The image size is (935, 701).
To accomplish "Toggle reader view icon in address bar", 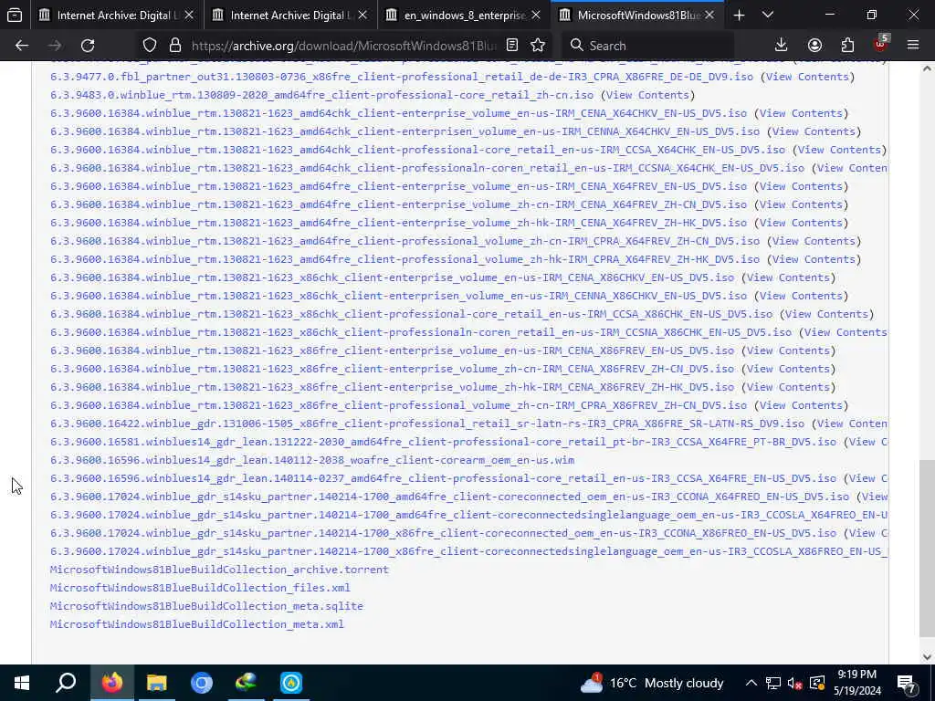I will 511,46.
